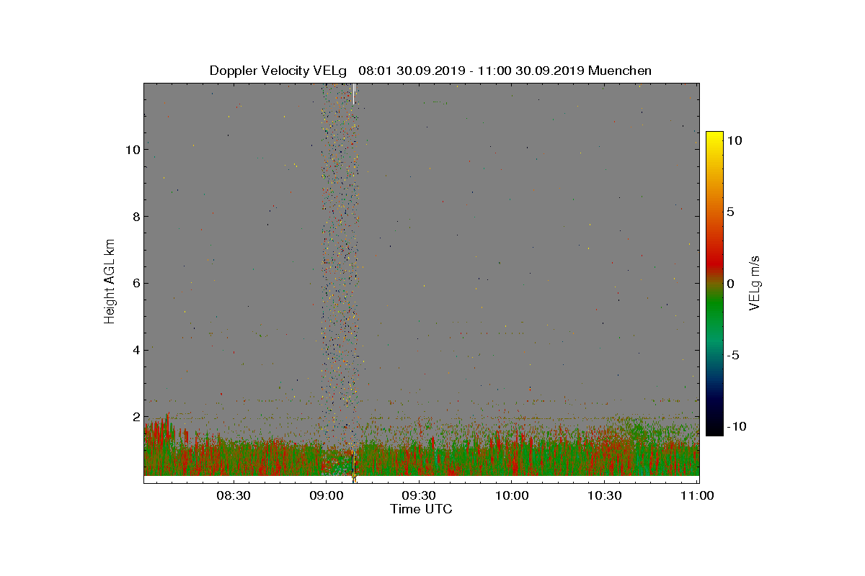Viewport: 865px width, 576px height.
Task: Click the 10:30 time tick label
Action: 605,496
